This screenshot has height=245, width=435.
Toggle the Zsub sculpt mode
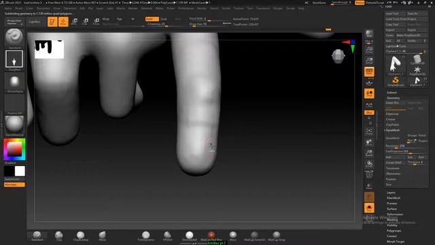point(164,19)
